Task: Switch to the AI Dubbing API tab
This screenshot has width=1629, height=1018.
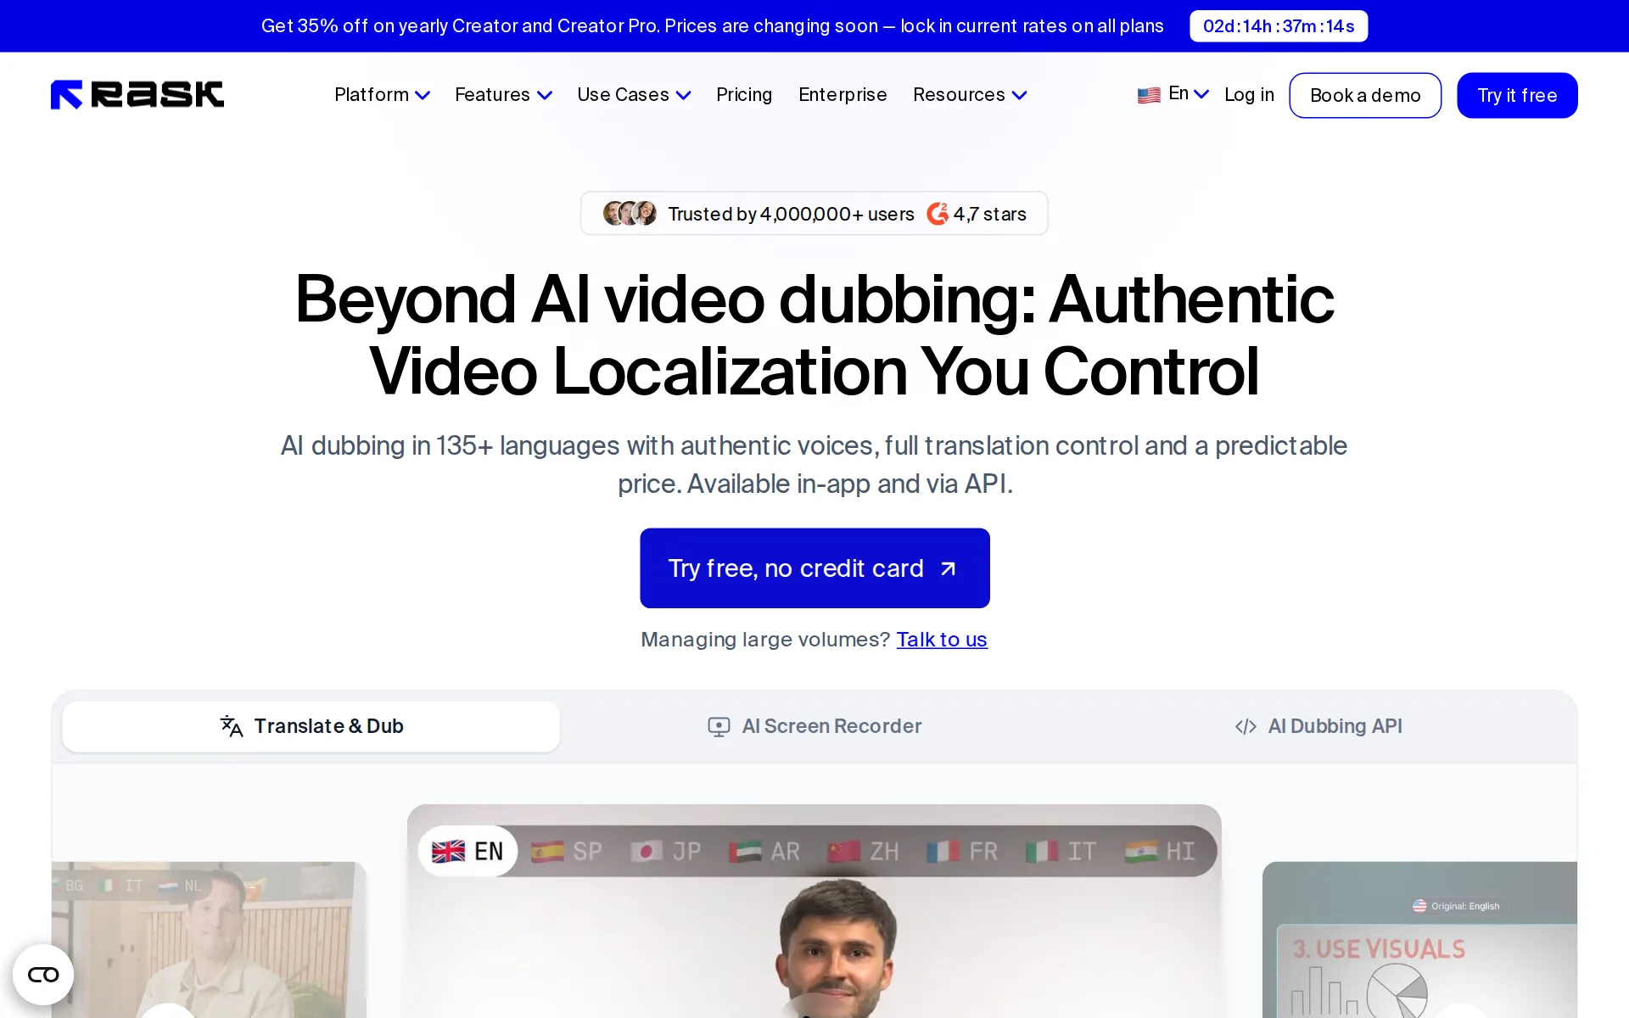Action: click(1318, 726)
